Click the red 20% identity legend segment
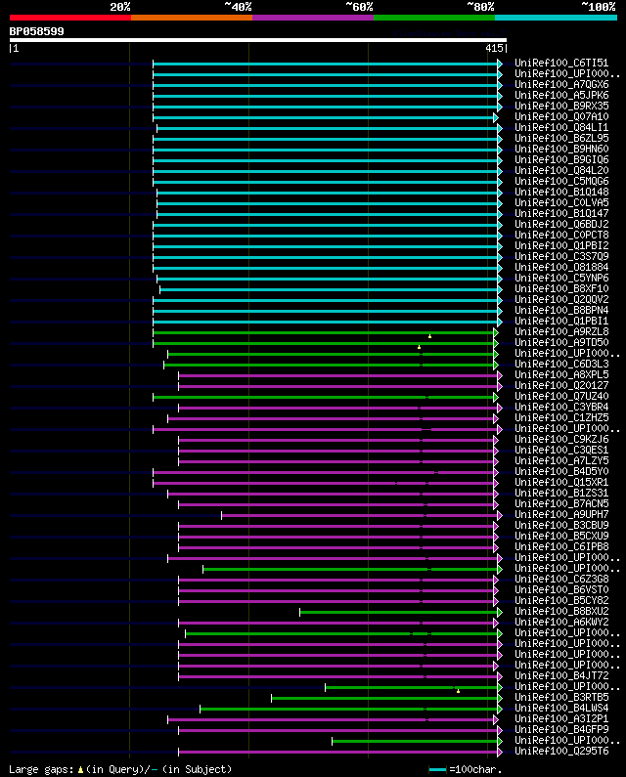This screenshot has width=626, height=777. [70, 18]
